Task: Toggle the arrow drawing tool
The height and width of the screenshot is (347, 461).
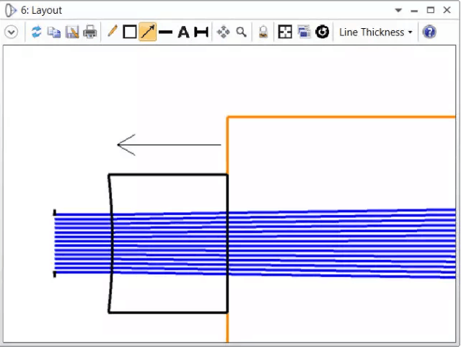Action: 148,32
